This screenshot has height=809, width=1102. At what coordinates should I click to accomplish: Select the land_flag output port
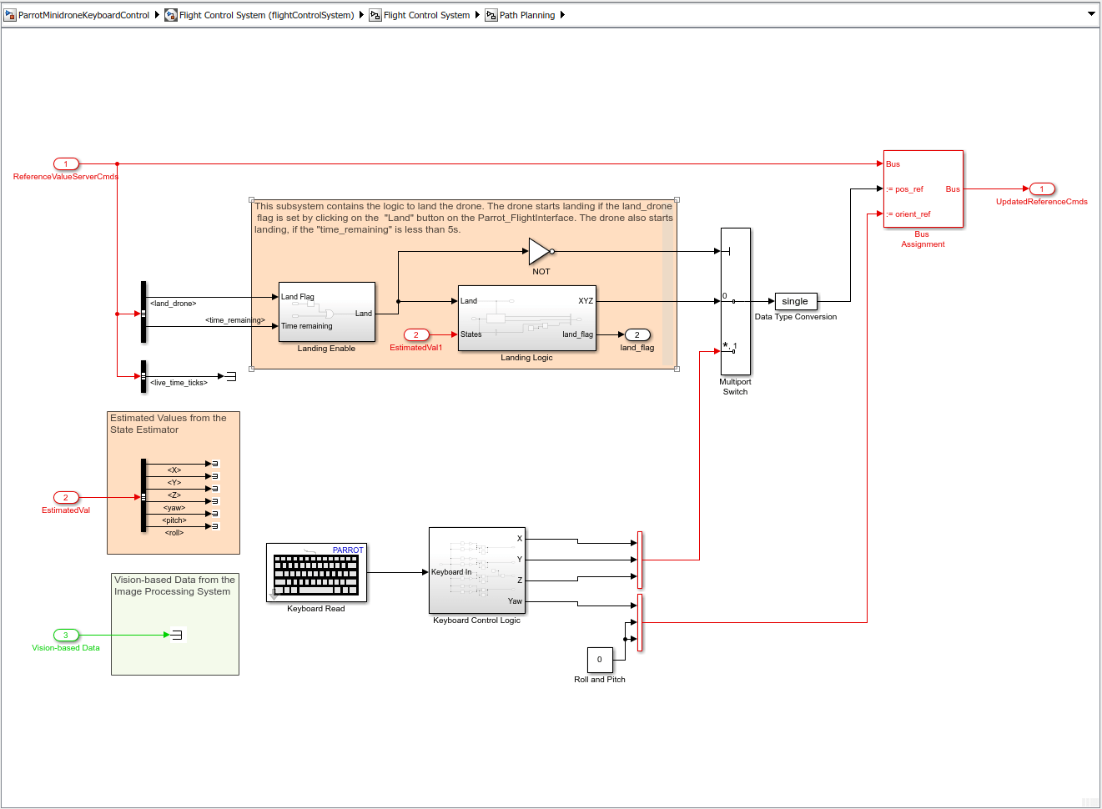[x=637, y=335]
